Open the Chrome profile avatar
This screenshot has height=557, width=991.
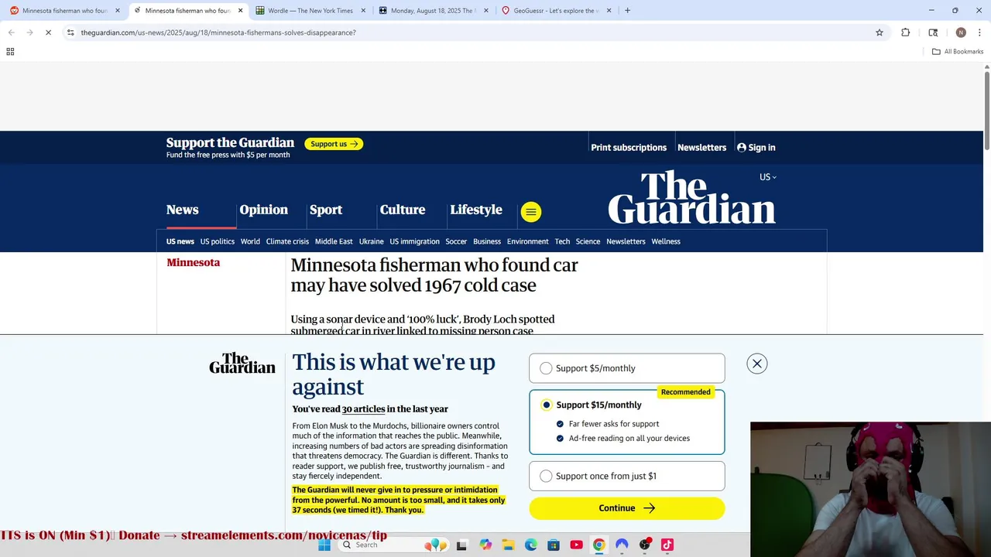[x=961, y=32]
